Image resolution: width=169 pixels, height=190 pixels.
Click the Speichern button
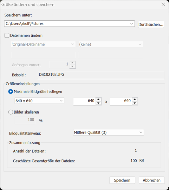(x=122, y=180)
